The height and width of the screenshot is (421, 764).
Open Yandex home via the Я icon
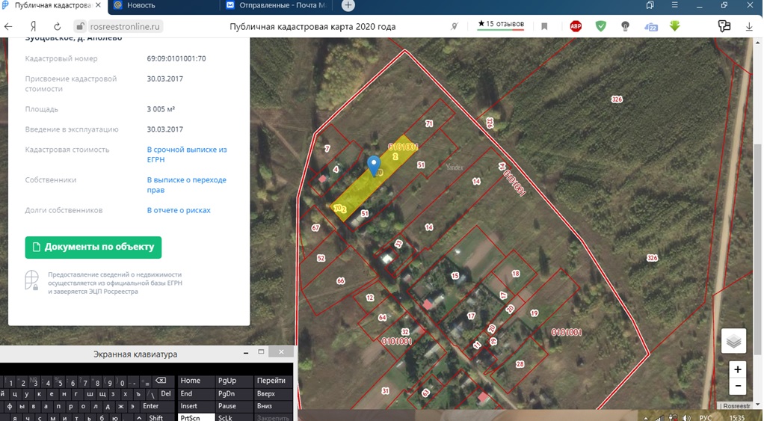click(x=33, y=27)
